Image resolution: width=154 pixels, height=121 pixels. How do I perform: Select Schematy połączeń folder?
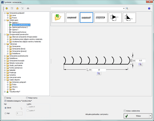click(19, 82)
